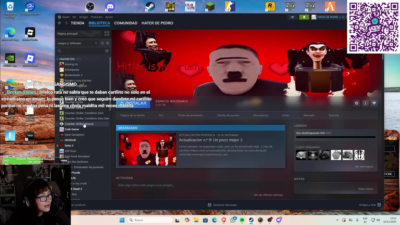Open Roblox Studio desktop icon
400x225 pixels.
[x=30, y=34]
